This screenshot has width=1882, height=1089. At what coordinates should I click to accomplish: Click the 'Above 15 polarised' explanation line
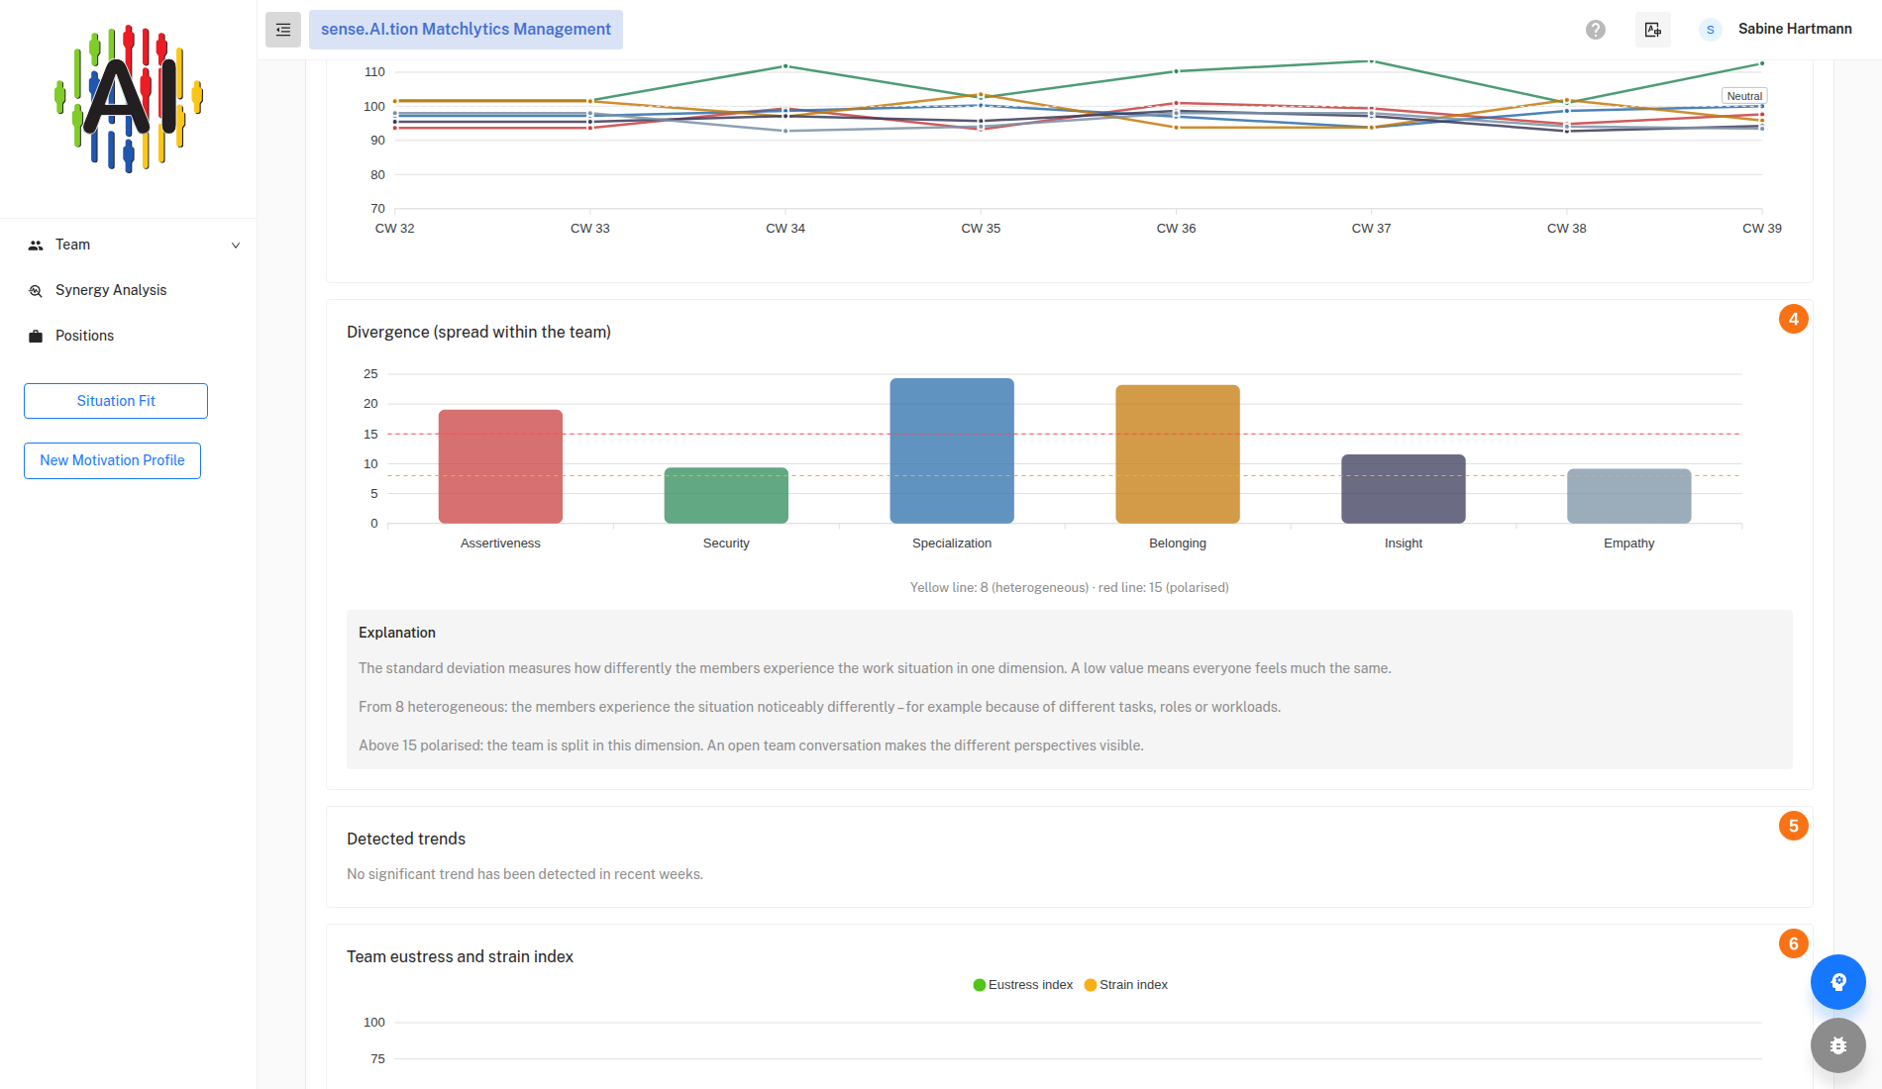tap(751, 745)
